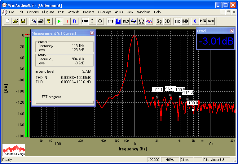Viewport: 238px width, 164px height.
Task: Pause measurement with the red pause button
Action: click(66, 21)
